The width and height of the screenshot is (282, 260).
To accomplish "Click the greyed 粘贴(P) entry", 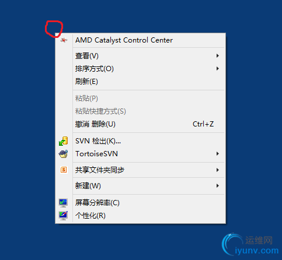I will point(141,99).
